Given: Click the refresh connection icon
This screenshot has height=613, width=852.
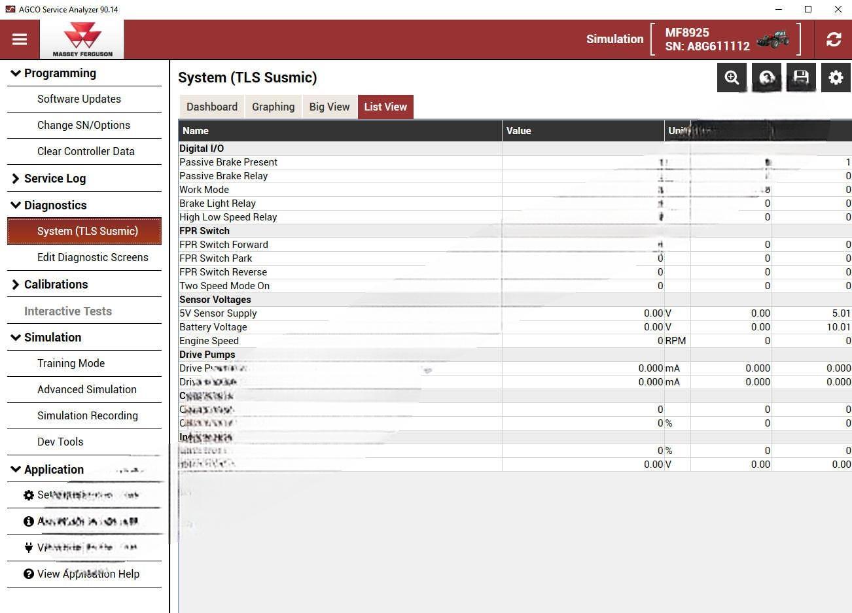Looking at the screenshot, I should [833, 39].
